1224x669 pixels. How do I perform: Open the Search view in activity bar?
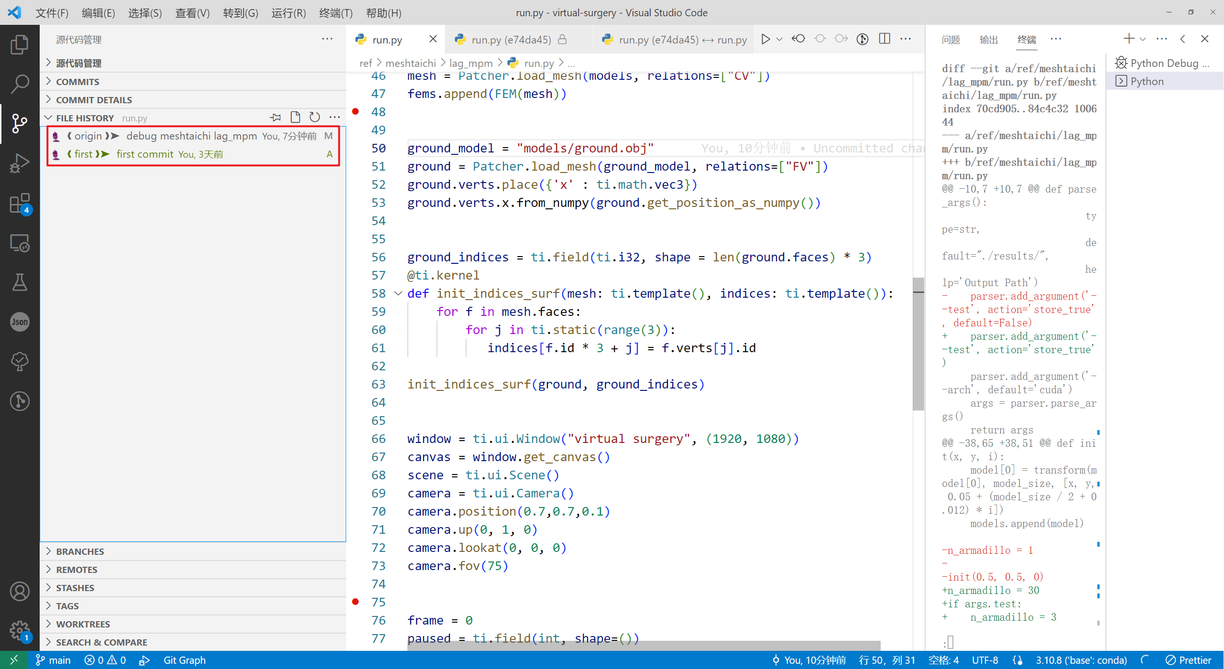coord(20,84)
